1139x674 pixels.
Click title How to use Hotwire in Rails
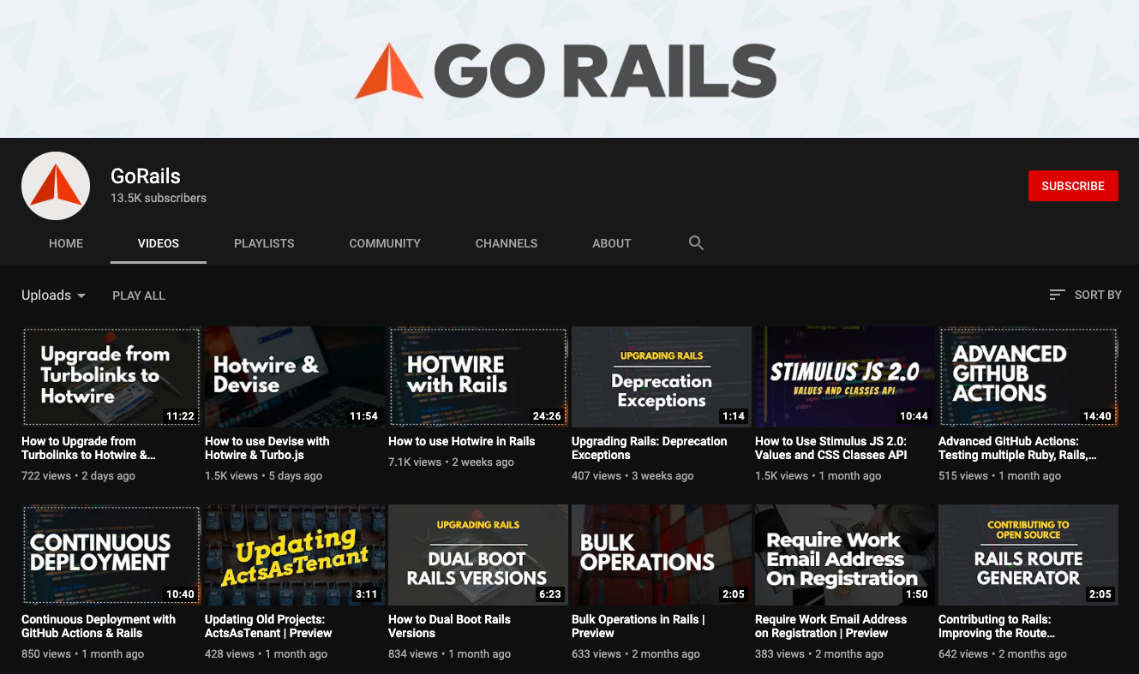point(461,441)
